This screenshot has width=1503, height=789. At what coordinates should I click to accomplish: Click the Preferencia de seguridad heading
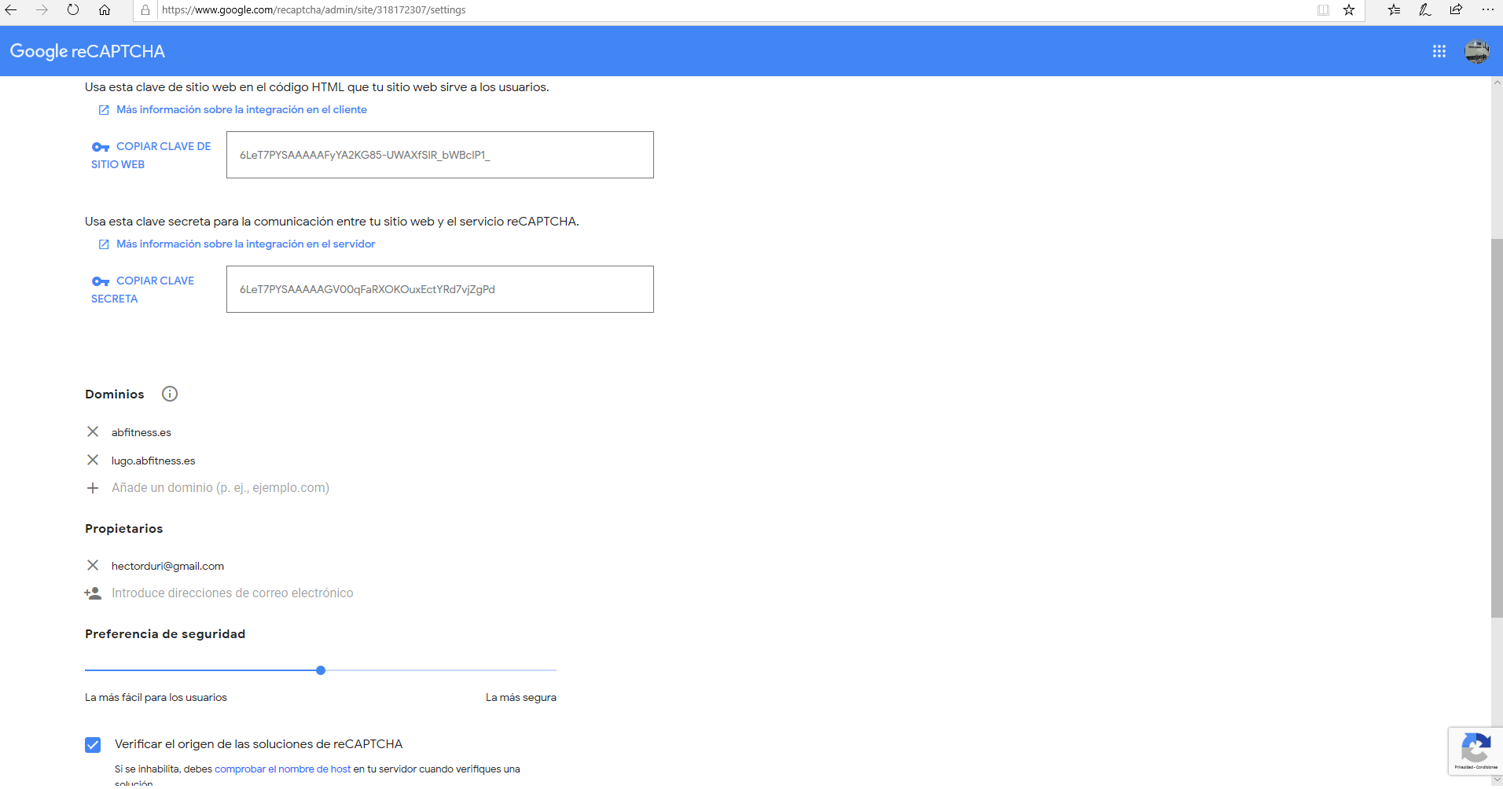(165, 633)
